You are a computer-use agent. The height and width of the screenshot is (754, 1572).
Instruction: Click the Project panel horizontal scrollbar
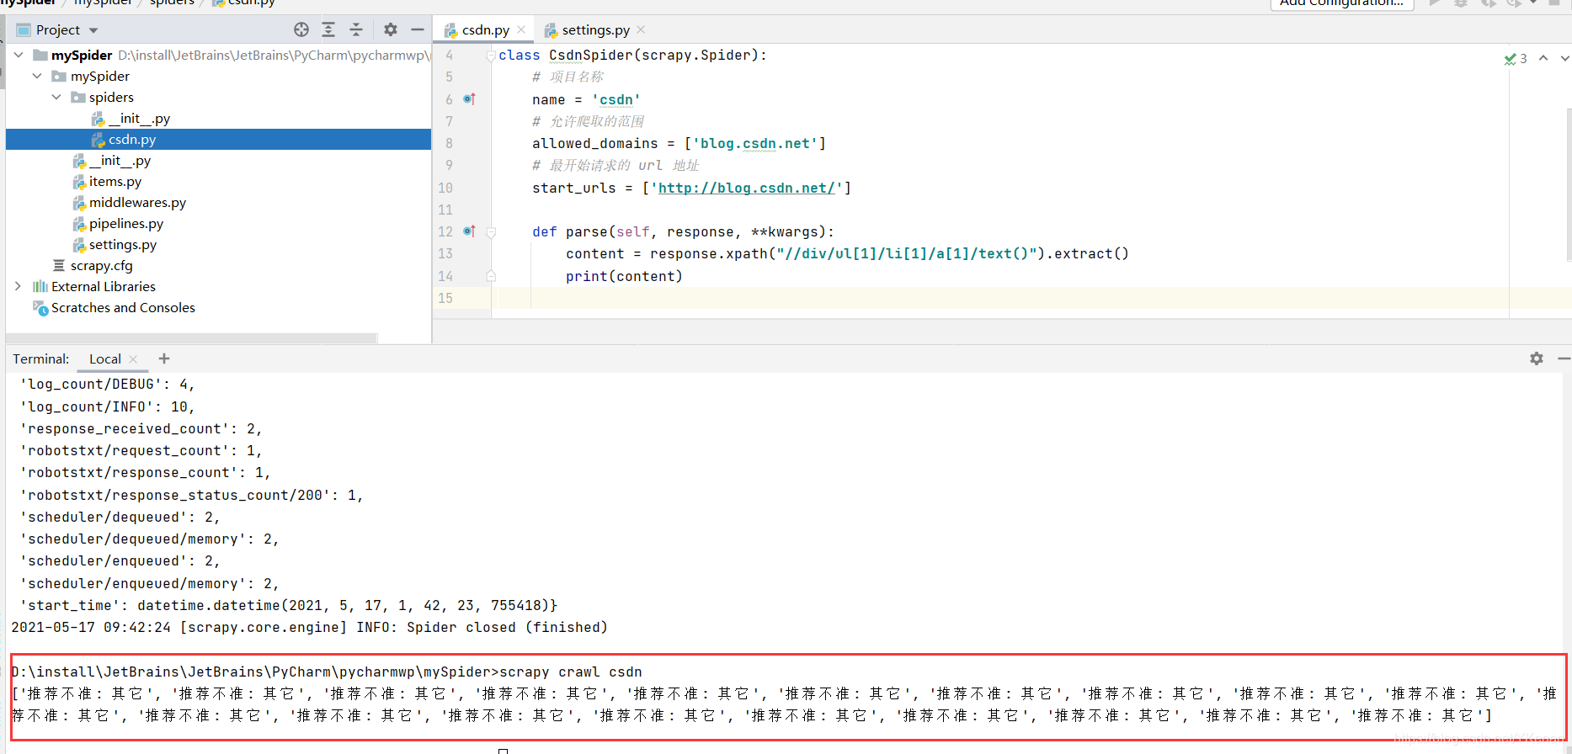[192, 338]
